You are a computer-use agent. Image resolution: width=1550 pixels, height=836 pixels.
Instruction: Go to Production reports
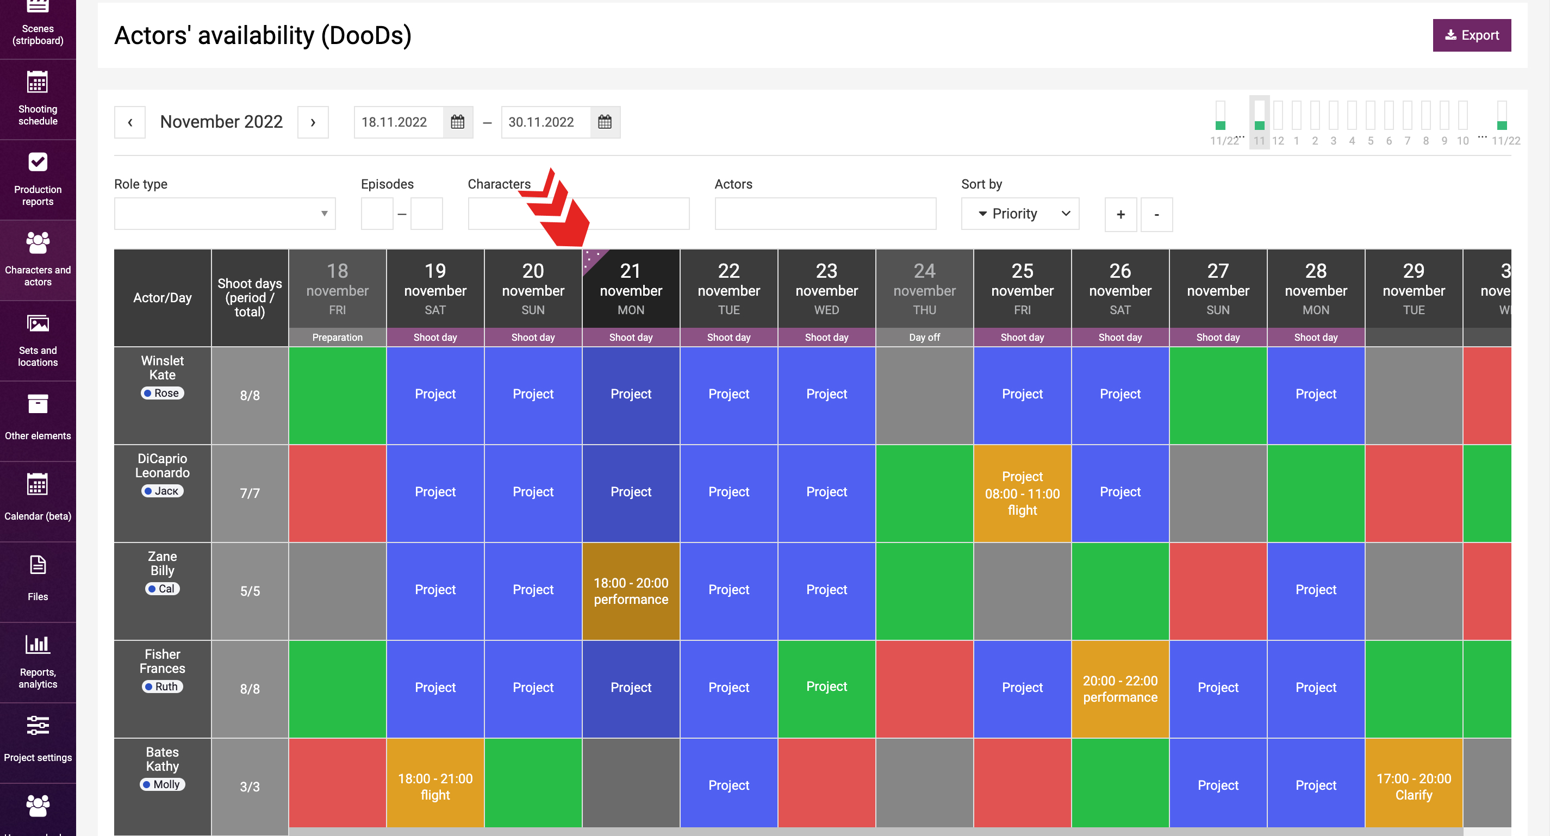(38, 179)
